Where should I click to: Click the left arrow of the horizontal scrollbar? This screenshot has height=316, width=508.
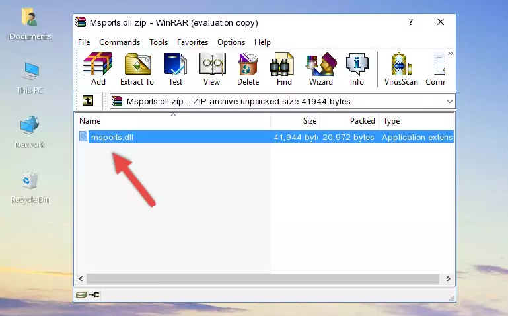[81, 279]
